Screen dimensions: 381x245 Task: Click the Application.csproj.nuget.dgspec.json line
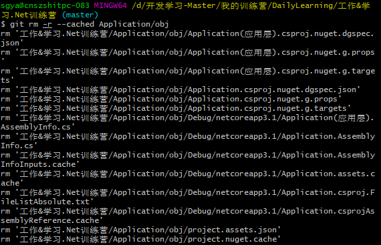coord(180,89)
